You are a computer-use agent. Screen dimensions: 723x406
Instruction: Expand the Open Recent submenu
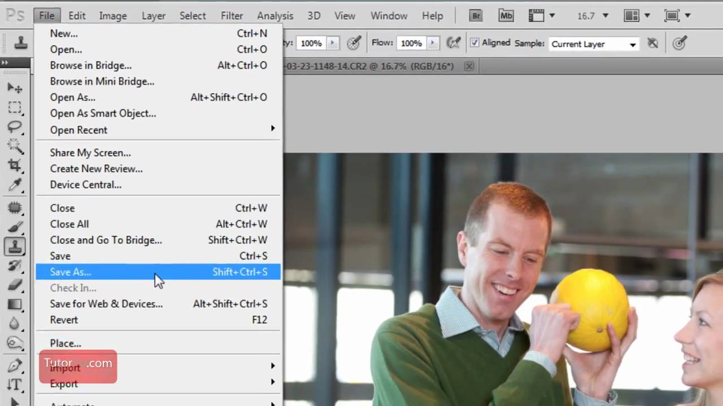[158, 130]
